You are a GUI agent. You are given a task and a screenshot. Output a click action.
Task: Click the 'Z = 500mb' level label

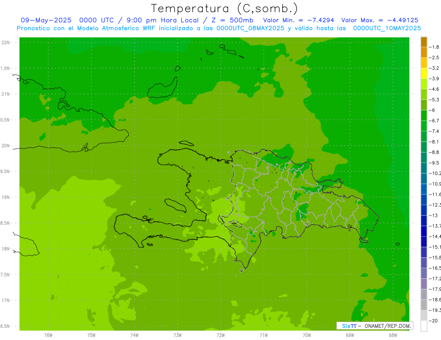click(232, 20)
